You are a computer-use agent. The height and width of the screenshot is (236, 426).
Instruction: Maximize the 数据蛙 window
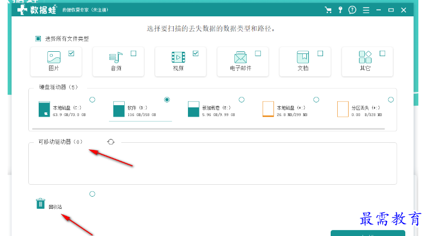tap(391, 10)
